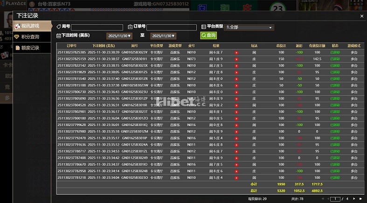This screenshot has height=203, width=367.
Task: Close the 下注记录 dialog
Action: click(362, 16)
